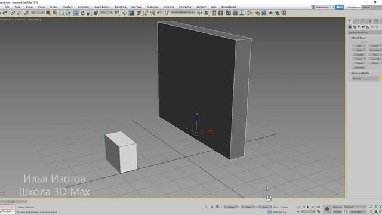Viewport: 382px width, 215px height.
Task: Toggle the Selection Lock padlock icon
Action: click(212, 207)
